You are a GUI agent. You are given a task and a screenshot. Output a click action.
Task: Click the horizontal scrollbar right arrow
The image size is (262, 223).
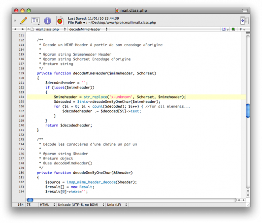(243, 200)
